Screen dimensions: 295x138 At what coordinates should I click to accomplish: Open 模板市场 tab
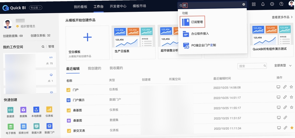point(139,6)
